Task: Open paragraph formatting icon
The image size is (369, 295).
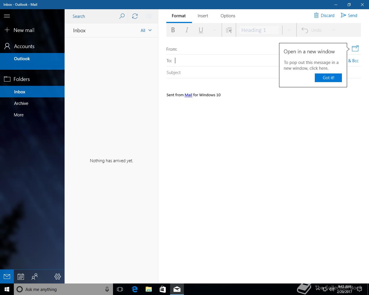Action: pos(229,30)
